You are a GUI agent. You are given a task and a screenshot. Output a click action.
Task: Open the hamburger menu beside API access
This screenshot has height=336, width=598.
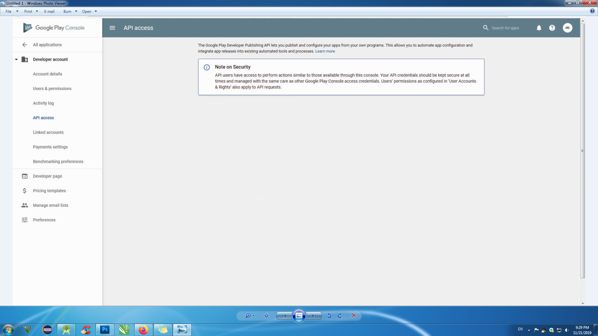[112, 28]
